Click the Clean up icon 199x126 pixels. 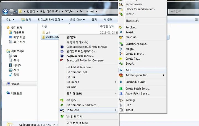coord(121,37)
